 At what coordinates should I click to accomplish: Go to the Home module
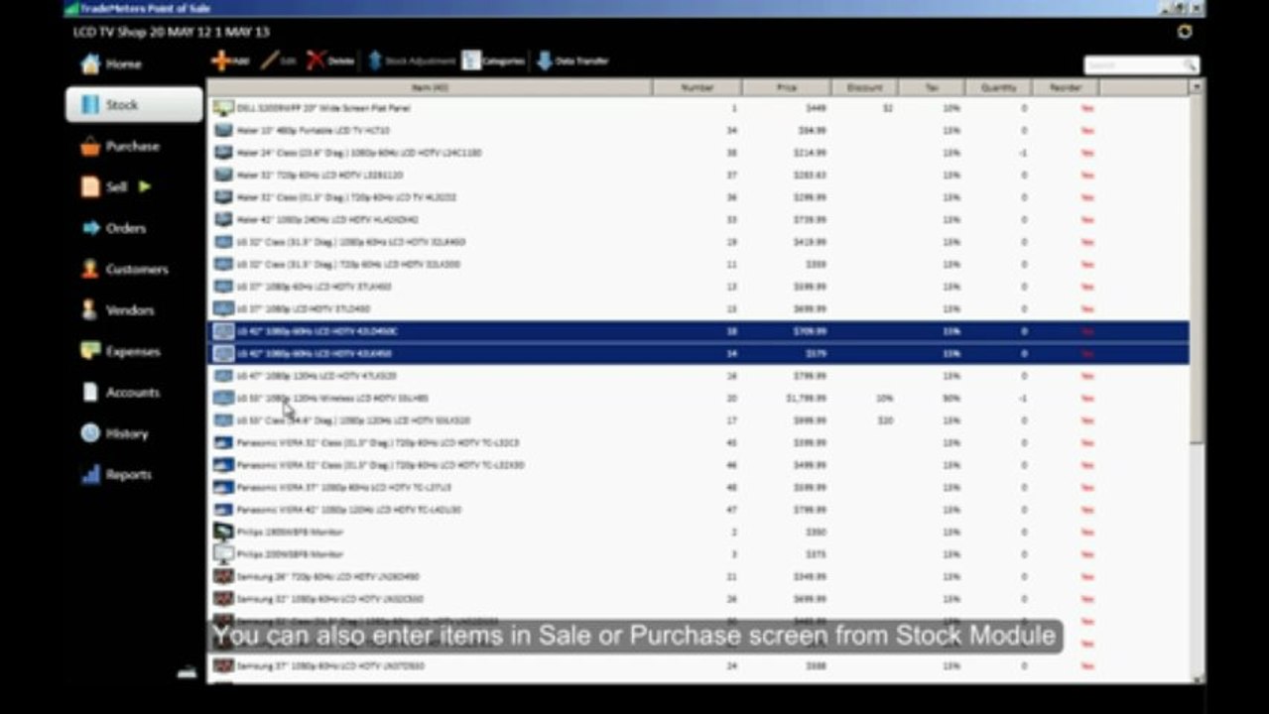pos(111,64)
